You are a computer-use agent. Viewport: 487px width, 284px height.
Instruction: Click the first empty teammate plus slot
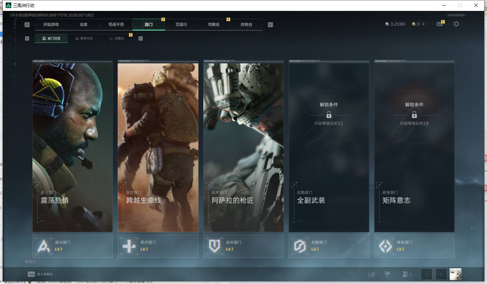pyautogui.click(x=427, y=274)
